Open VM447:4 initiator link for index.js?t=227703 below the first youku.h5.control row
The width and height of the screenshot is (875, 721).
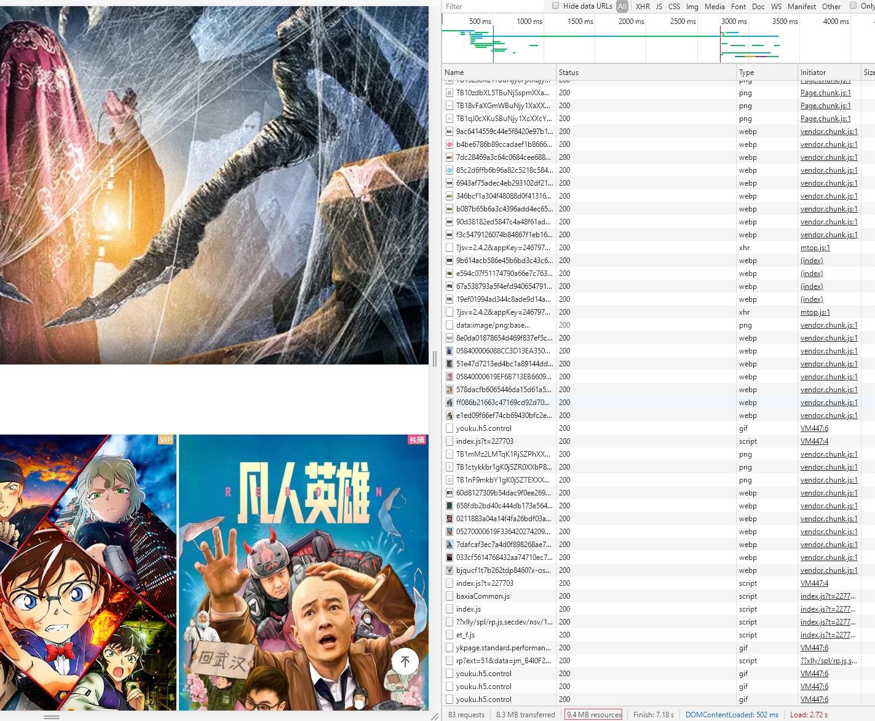tap(814, 441)
